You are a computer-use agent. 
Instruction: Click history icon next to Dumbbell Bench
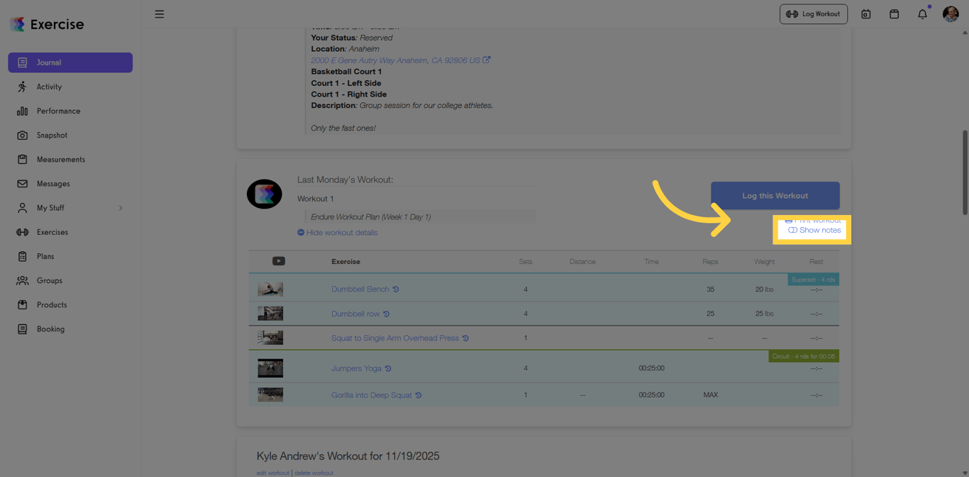pyautogui.click(x=396, y=290)
